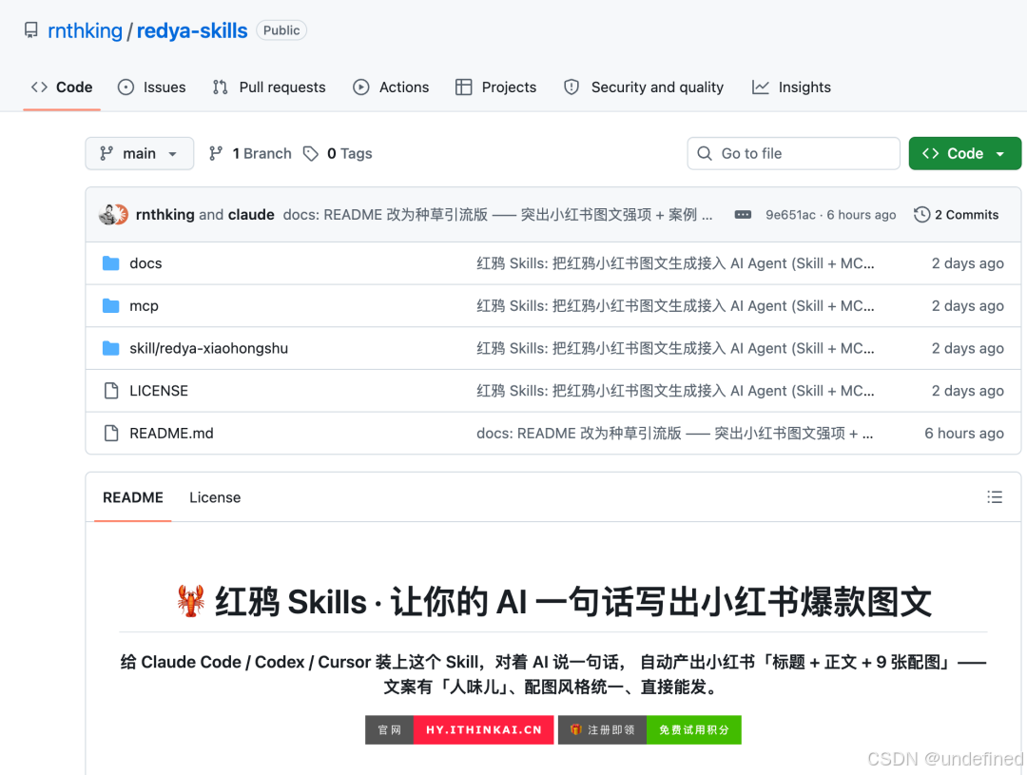
Task: Switch to the Issues tab
Action: (x=152, y=87)
